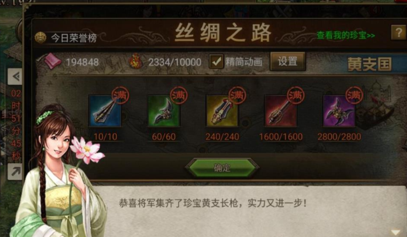Open 今日荣誉榜 honor ranking tab
407x237 pixels.
coord(74,38)
